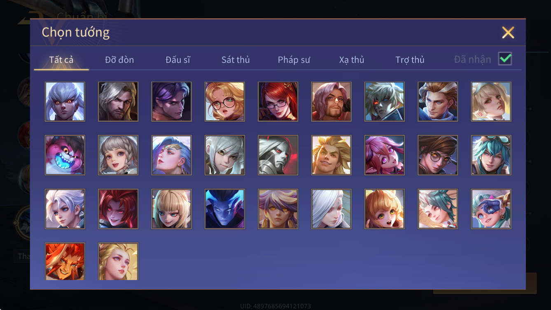Screen dimensions: 551x310
Task: Pick the blonde girl with round glasses
Action: point(225,102)
